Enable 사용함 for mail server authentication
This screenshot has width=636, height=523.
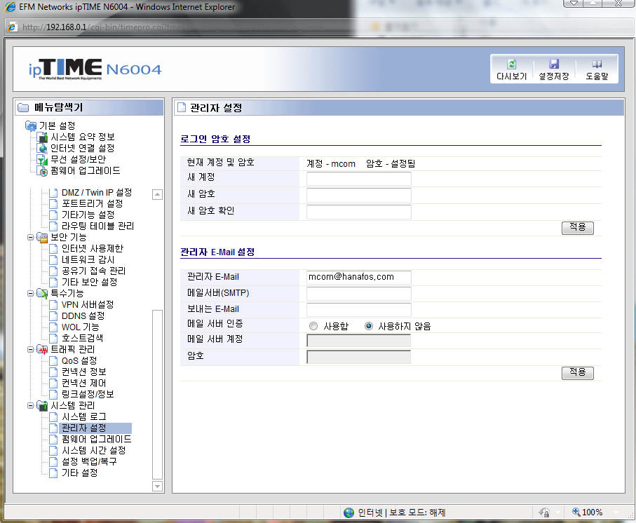point(313,326)
